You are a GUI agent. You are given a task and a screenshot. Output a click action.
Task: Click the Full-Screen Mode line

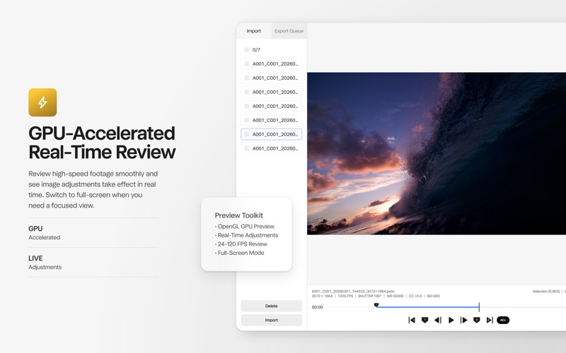[240, 253]
